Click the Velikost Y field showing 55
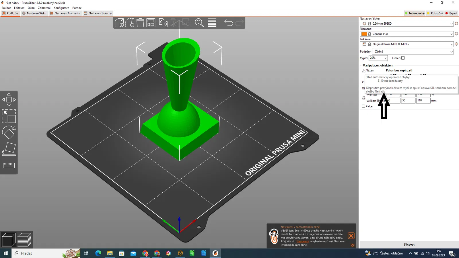The width and height of the screenshot is (459, 258). click(408, 101)
